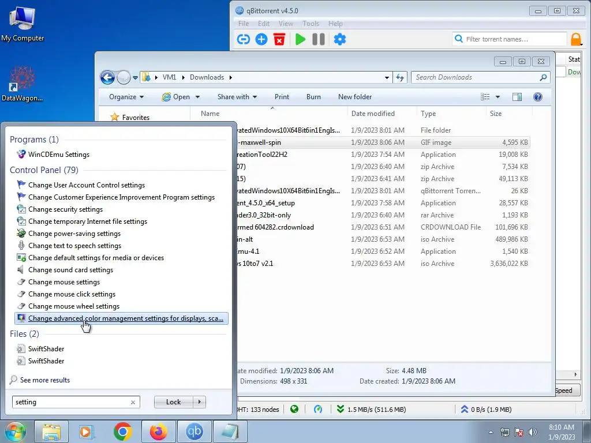Click qBittorrent orange lock icon

[x=576, y=39]
